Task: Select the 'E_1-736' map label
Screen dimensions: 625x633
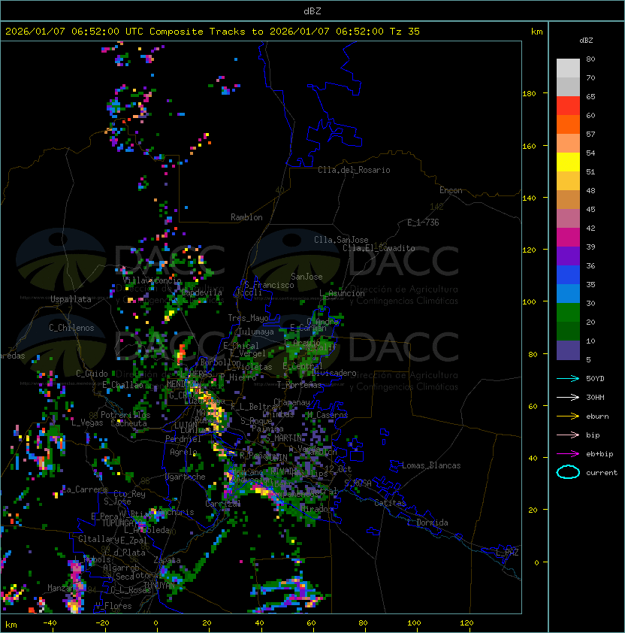Action: [423, 223]
